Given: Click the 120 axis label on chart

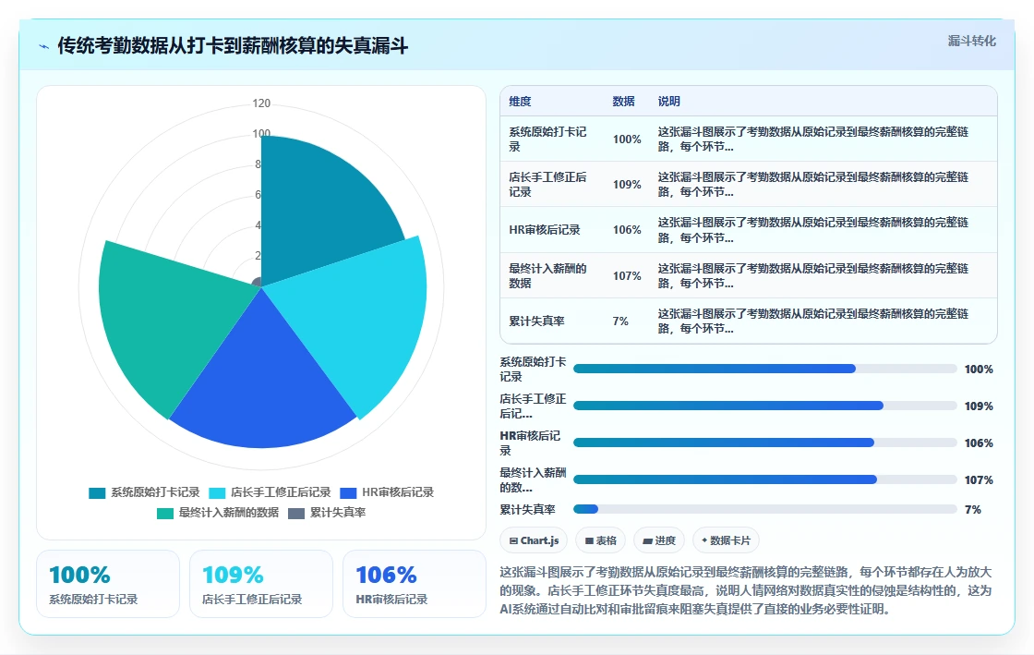Looking at the screenshot, I should [261, 103].
